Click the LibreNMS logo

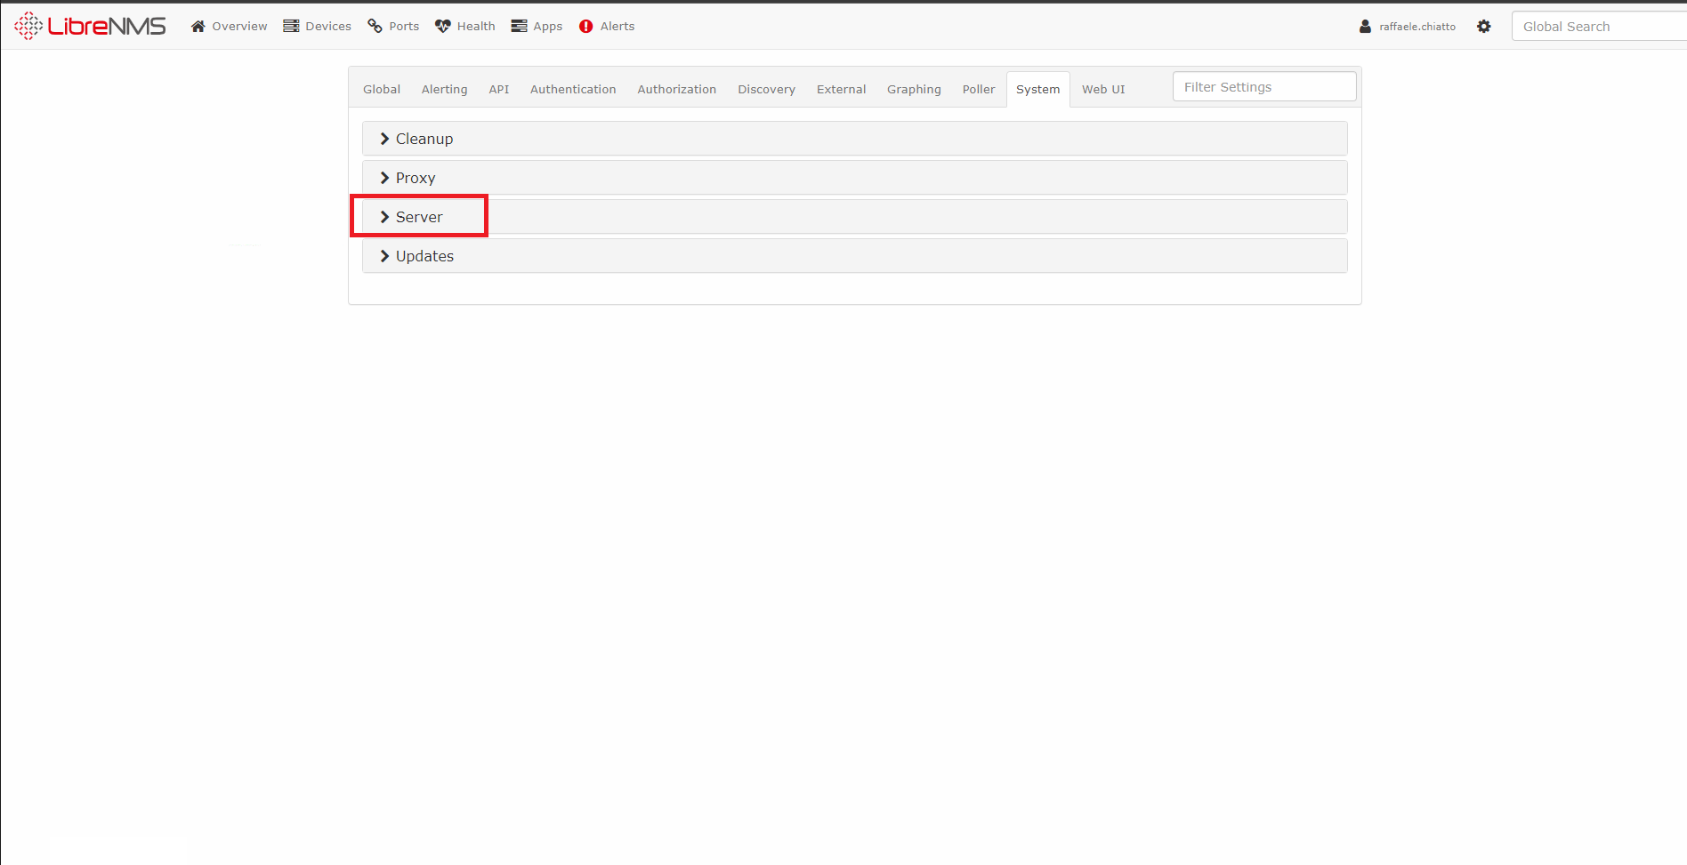click(90, 26)
